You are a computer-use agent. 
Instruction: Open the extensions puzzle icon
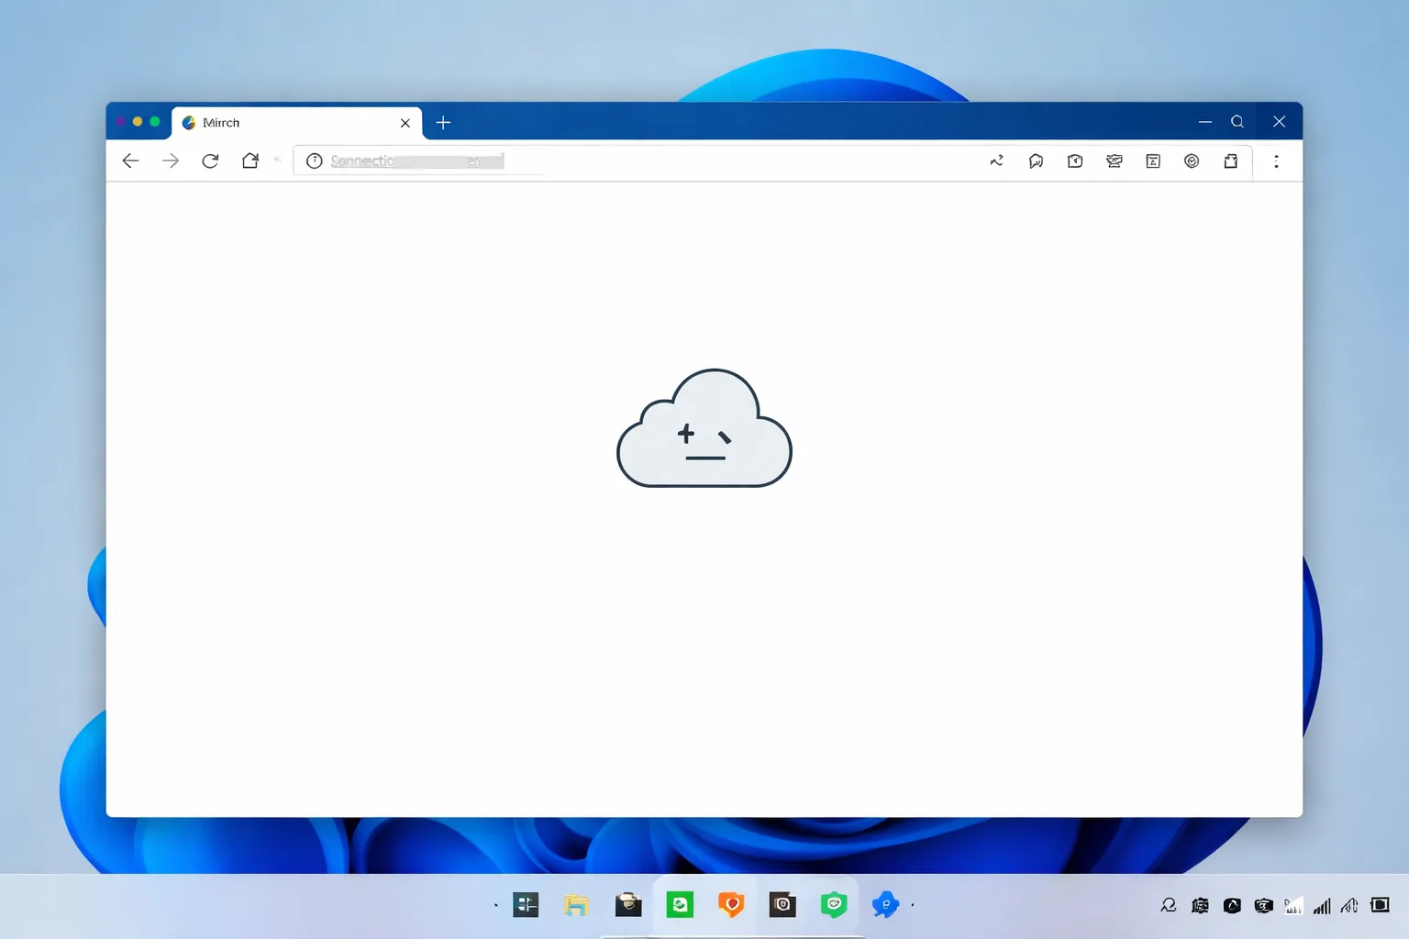coord(1231,161)
